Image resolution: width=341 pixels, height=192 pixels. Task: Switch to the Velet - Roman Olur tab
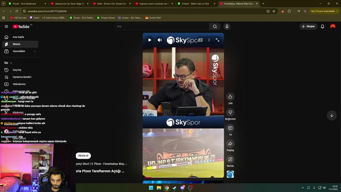click(x=112, y=4)
